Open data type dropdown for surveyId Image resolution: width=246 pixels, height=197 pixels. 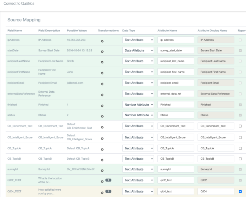coord(138,169)
